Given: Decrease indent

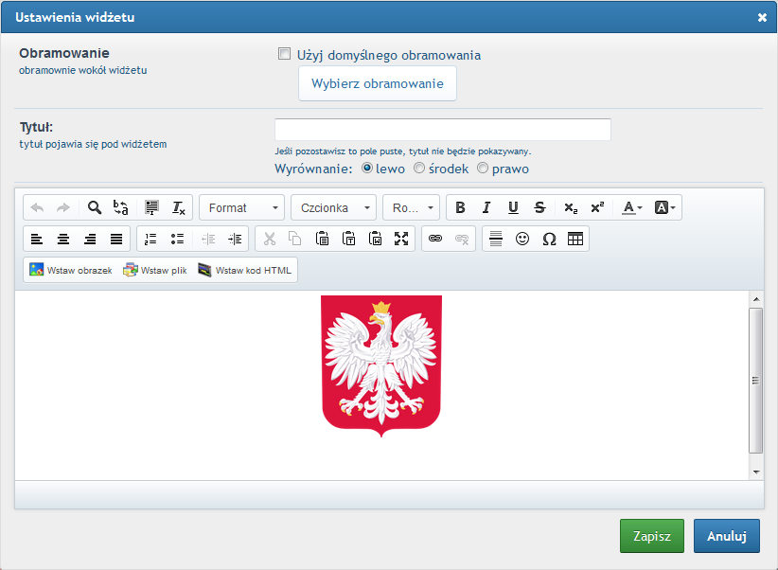Looking at the screenshot, I should (x=208, y=239).
